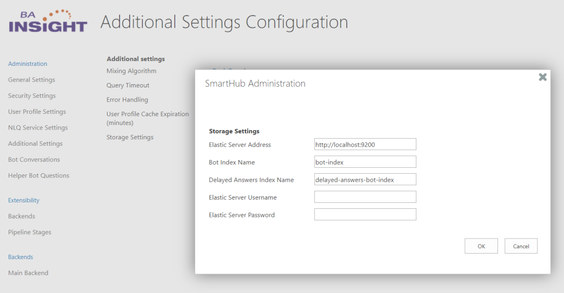
Task: Open the Pipeline Stages page
Action: (30, 233)
